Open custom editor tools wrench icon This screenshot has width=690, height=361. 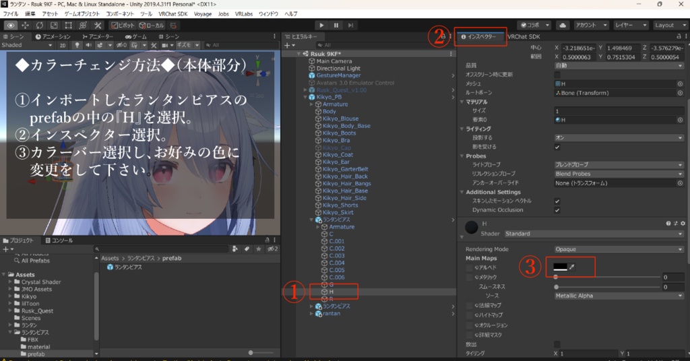pos(97,26)
